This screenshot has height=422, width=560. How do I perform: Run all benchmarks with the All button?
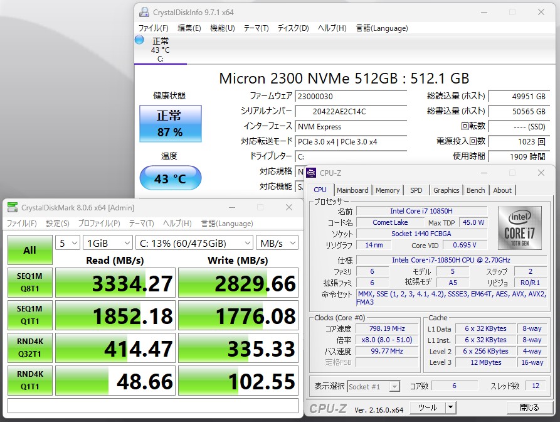pyautogui.click(x=29, y=250)
